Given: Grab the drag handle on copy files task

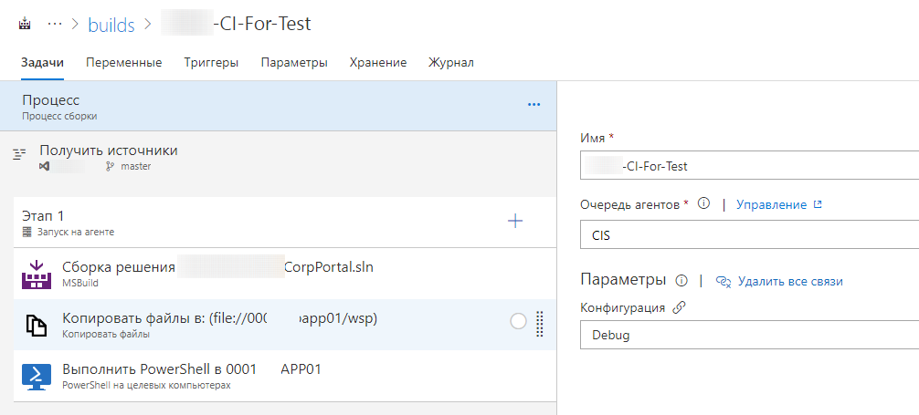Looking at the screenshot, I should (x=539, y=324).
